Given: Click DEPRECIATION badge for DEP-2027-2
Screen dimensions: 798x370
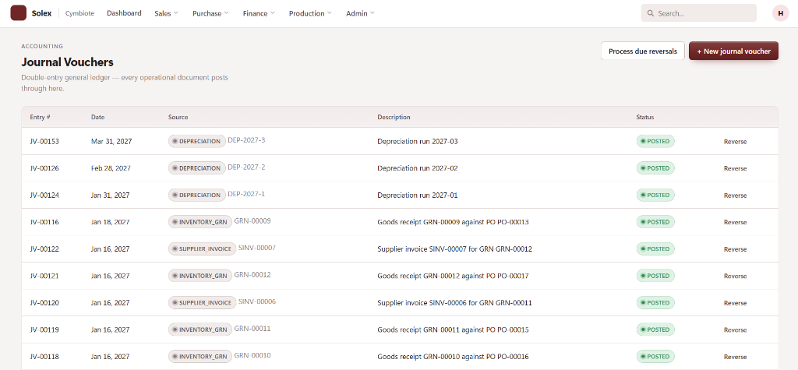Looking at the screenshot, I should [196, 168].
